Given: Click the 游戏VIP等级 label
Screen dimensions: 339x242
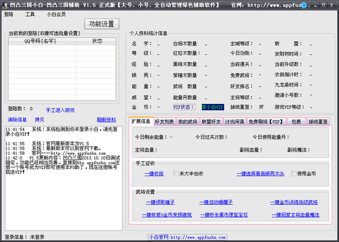Looking at the screenshot, I should click(289, 107).
